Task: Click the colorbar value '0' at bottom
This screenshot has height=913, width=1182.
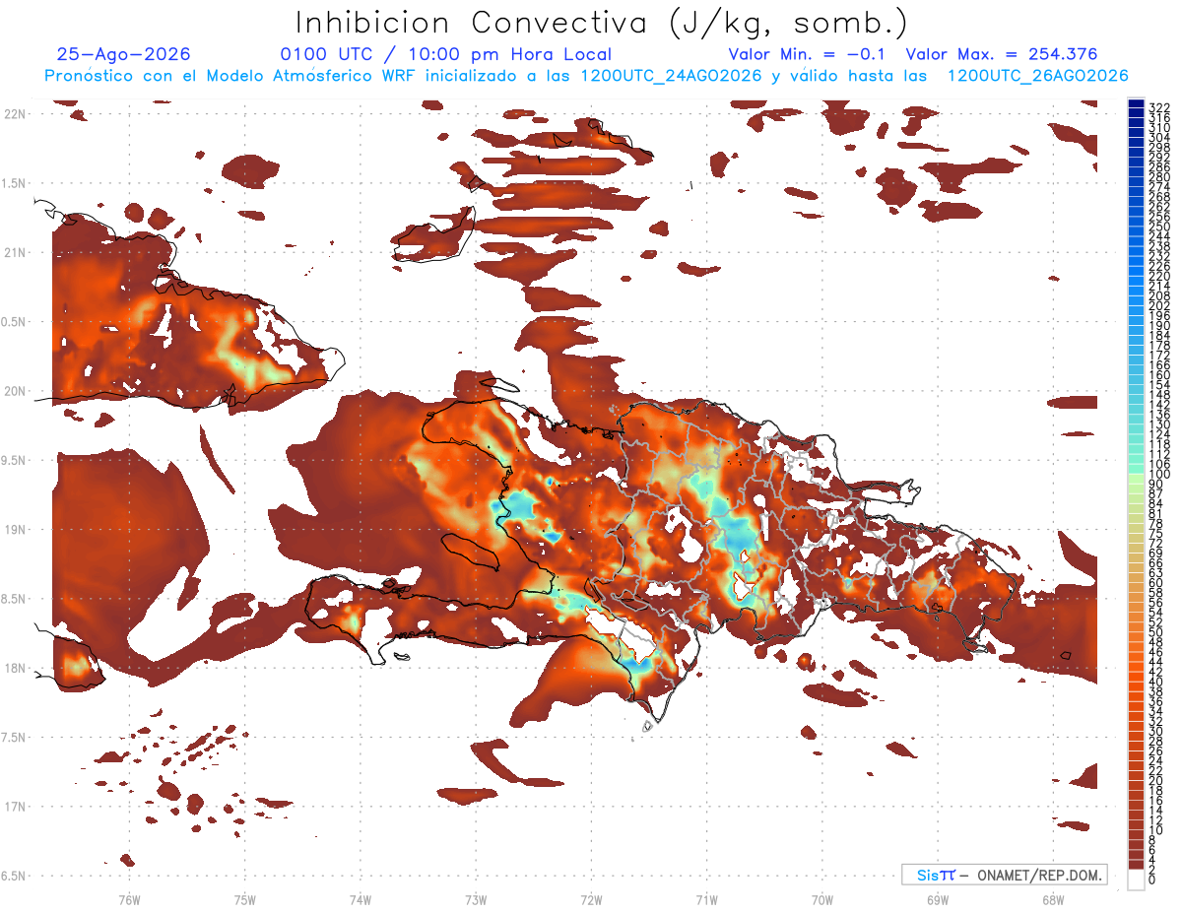Action: click(x=1153, y=880)
